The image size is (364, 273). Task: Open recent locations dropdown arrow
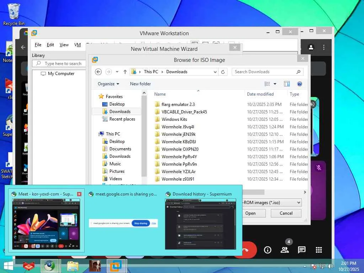click(117, 72)
